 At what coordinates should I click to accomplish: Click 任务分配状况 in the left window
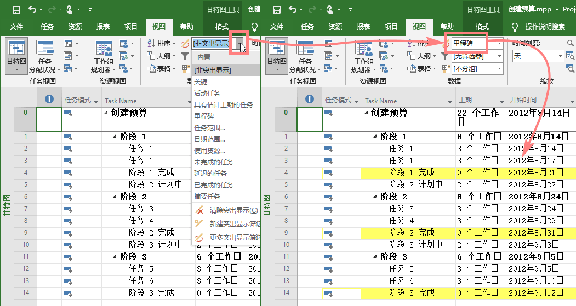(45, 56)
